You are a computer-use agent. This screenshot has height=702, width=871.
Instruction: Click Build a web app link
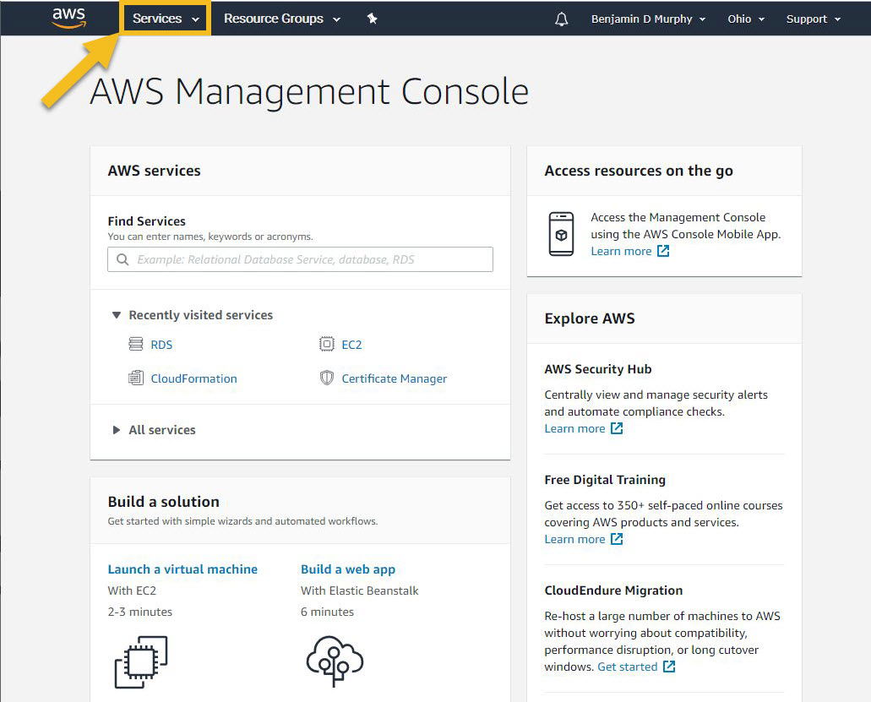coord(348,569)
